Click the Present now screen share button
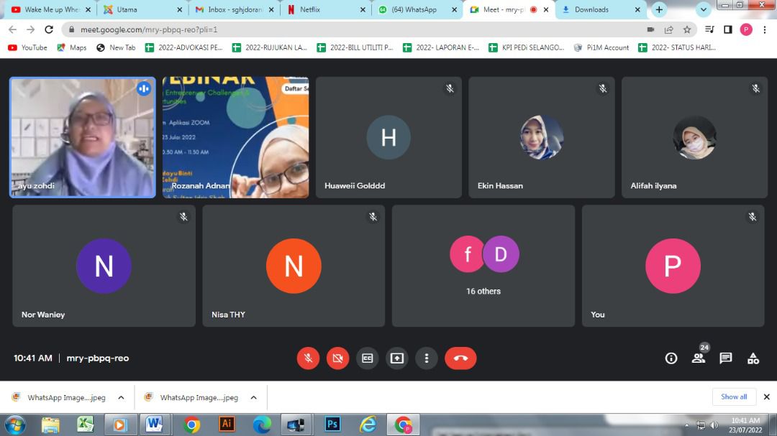This screenshot has height=436, width=777. [397, 358]
